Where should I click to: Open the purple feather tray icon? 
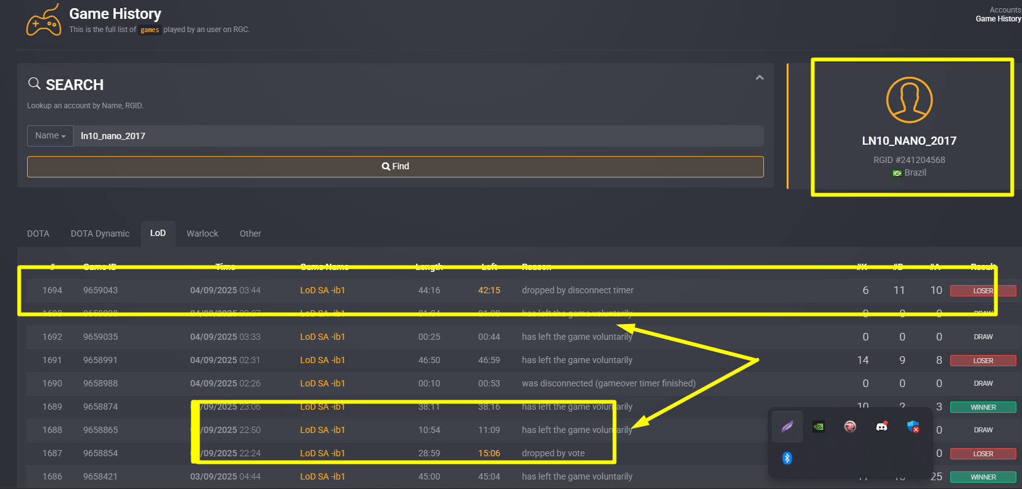click(787, 427)
